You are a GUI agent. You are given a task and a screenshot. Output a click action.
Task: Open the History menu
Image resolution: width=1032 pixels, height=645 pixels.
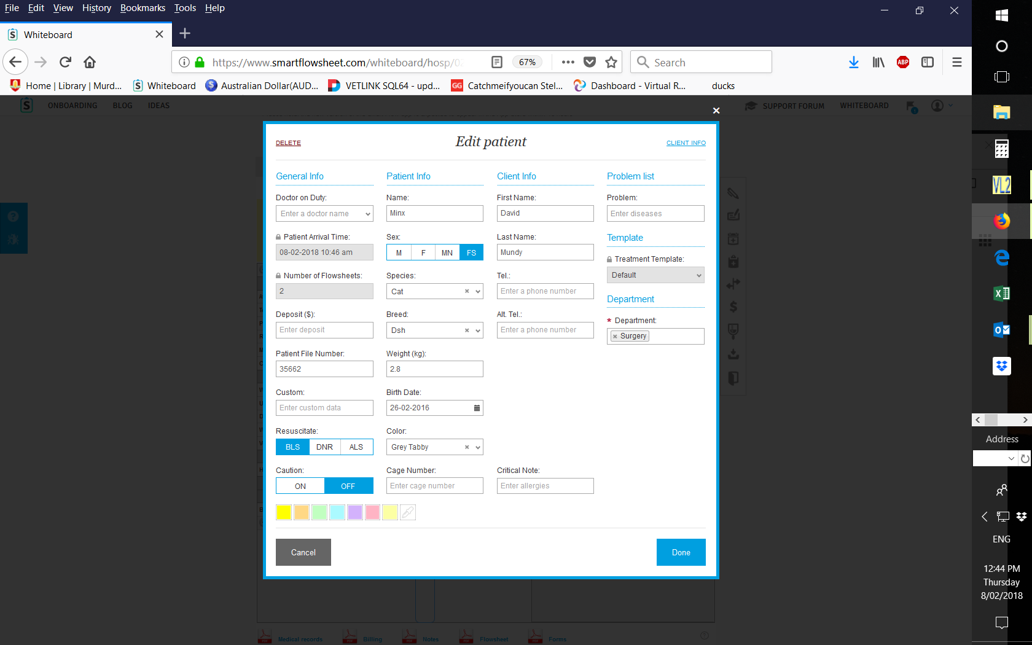96,8
